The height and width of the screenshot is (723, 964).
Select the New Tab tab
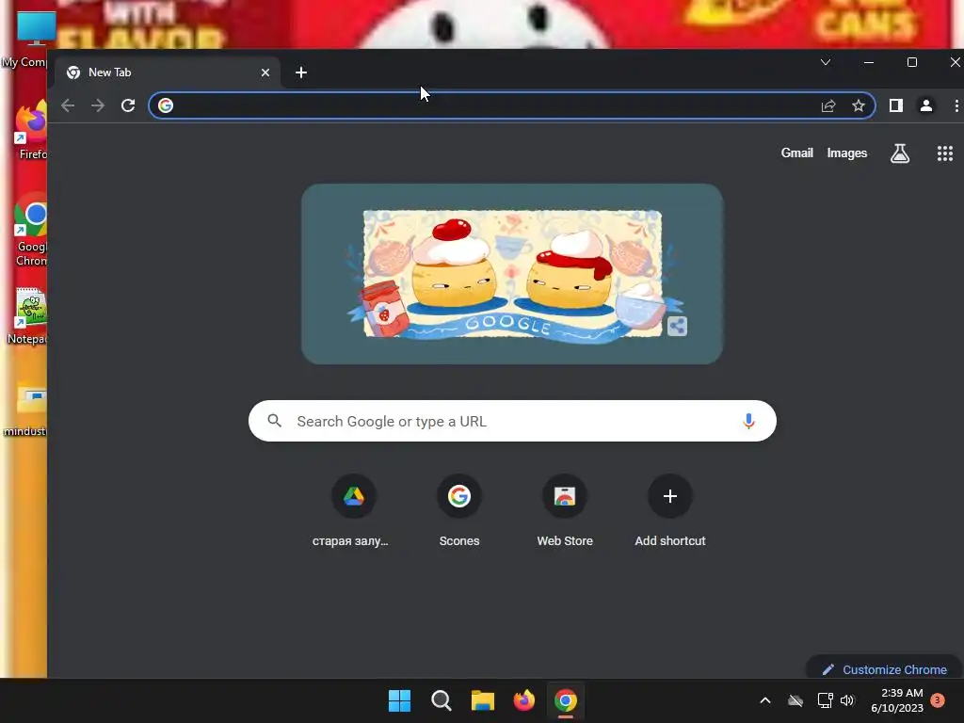168,72
